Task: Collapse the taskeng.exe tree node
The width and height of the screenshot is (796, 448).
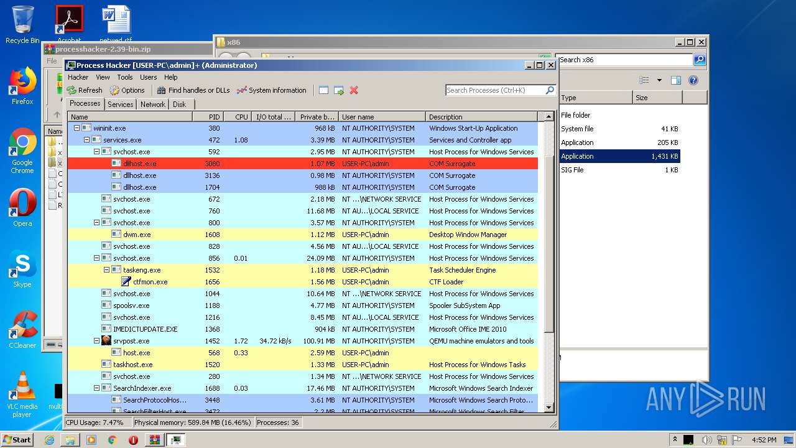Action: 107,270
